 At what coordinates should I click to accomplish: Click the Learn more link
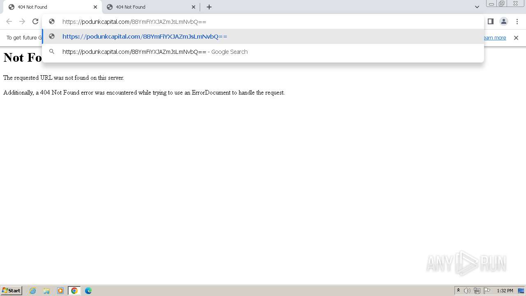[494, 38]
